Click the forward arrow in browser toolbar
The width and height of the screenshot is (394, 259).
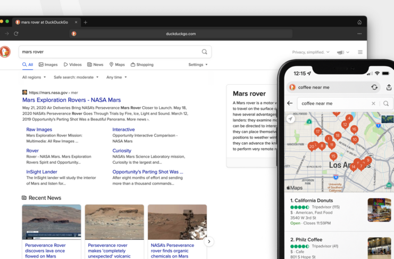point(7,34)
